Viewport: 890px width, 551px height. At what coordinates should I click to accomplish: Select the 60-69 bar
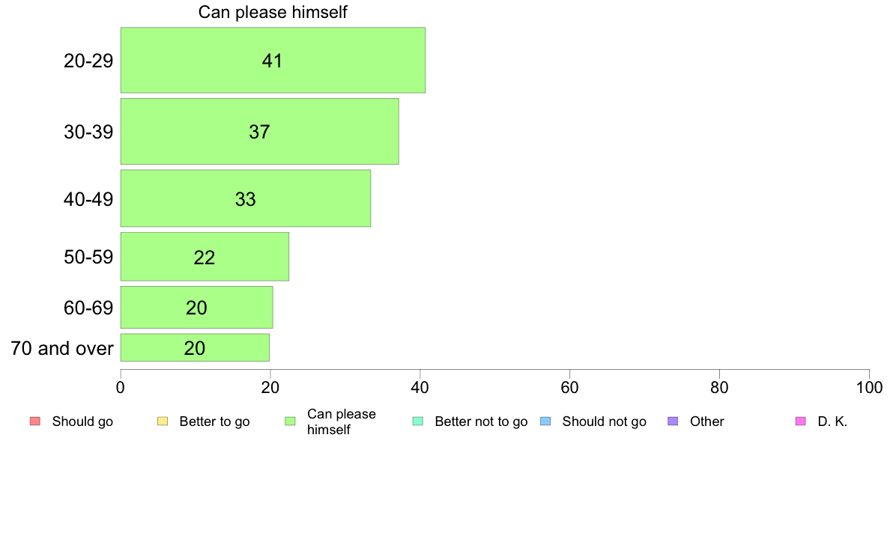(196, 307)
